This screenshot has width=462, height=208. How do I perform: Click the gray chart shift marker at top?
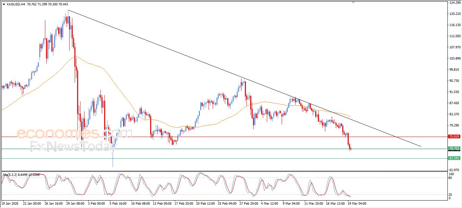(x=353, y=2)
